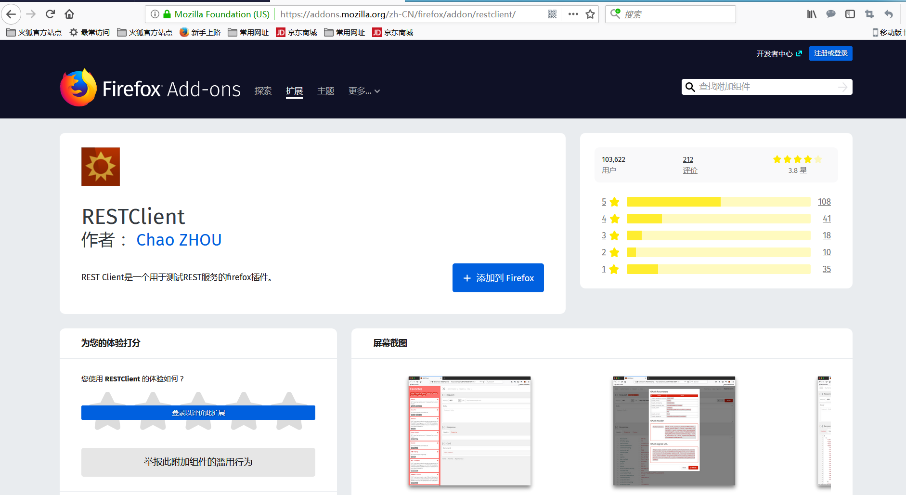Click the RESTClient sun extension icon
Viewport: 906px width, 495px height.
[101, 167]
